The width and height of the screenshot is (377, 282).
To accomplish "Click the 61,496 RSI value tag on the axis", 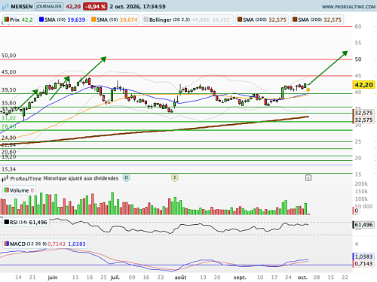I will [363, 225].
